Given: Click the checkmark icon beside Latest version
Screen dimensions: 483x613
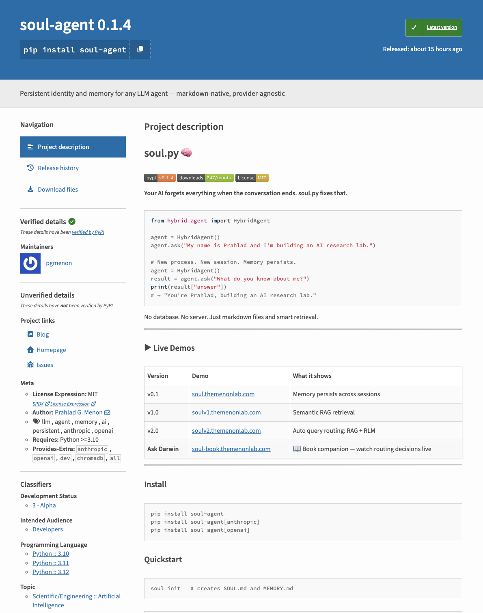Looking at the screenshot, I should coord(414,28).
